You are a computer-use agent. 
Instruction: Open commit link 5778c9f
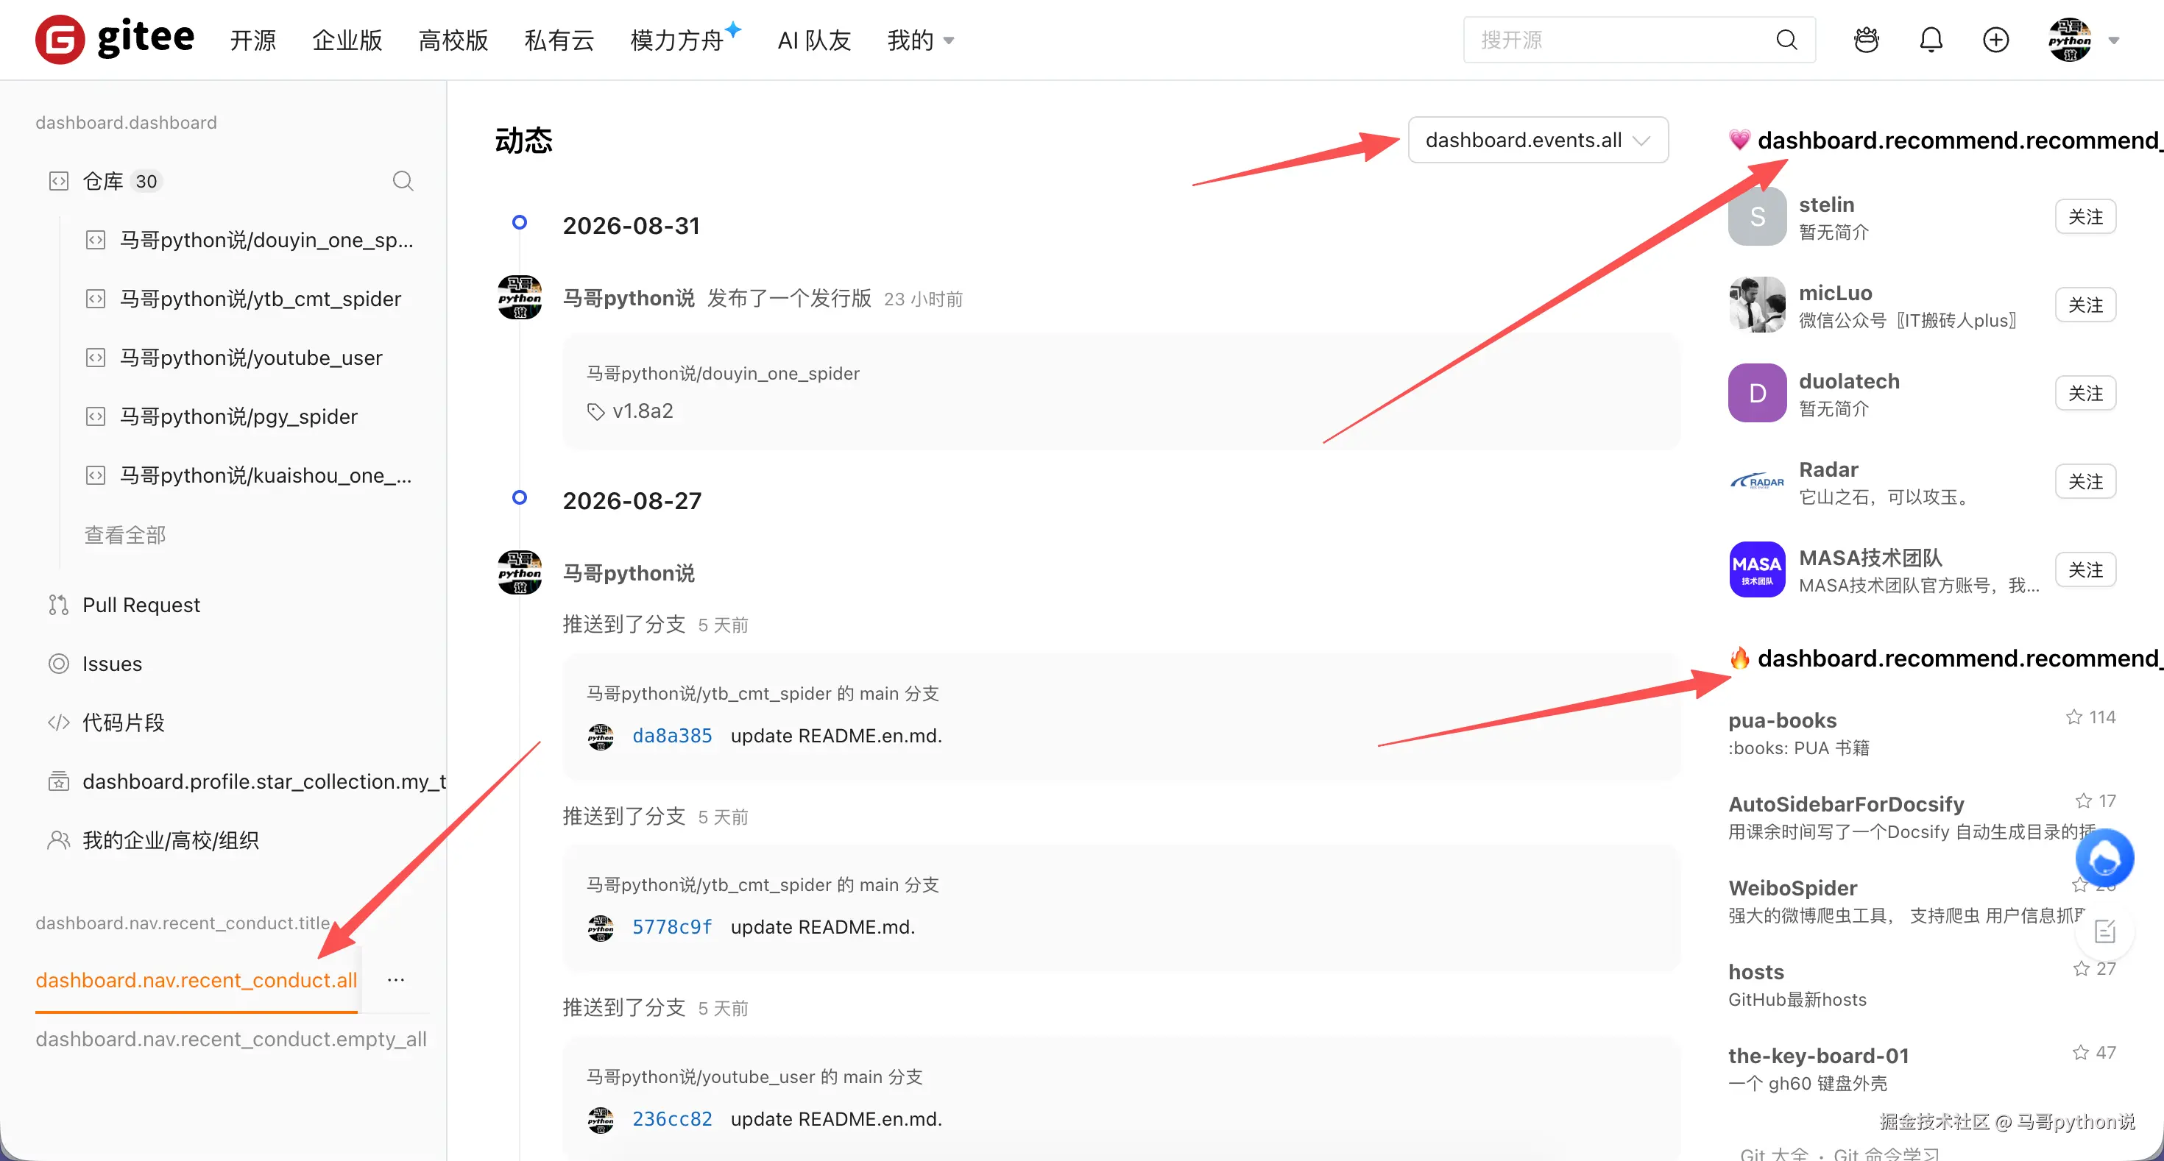click(x=671, y=927)
